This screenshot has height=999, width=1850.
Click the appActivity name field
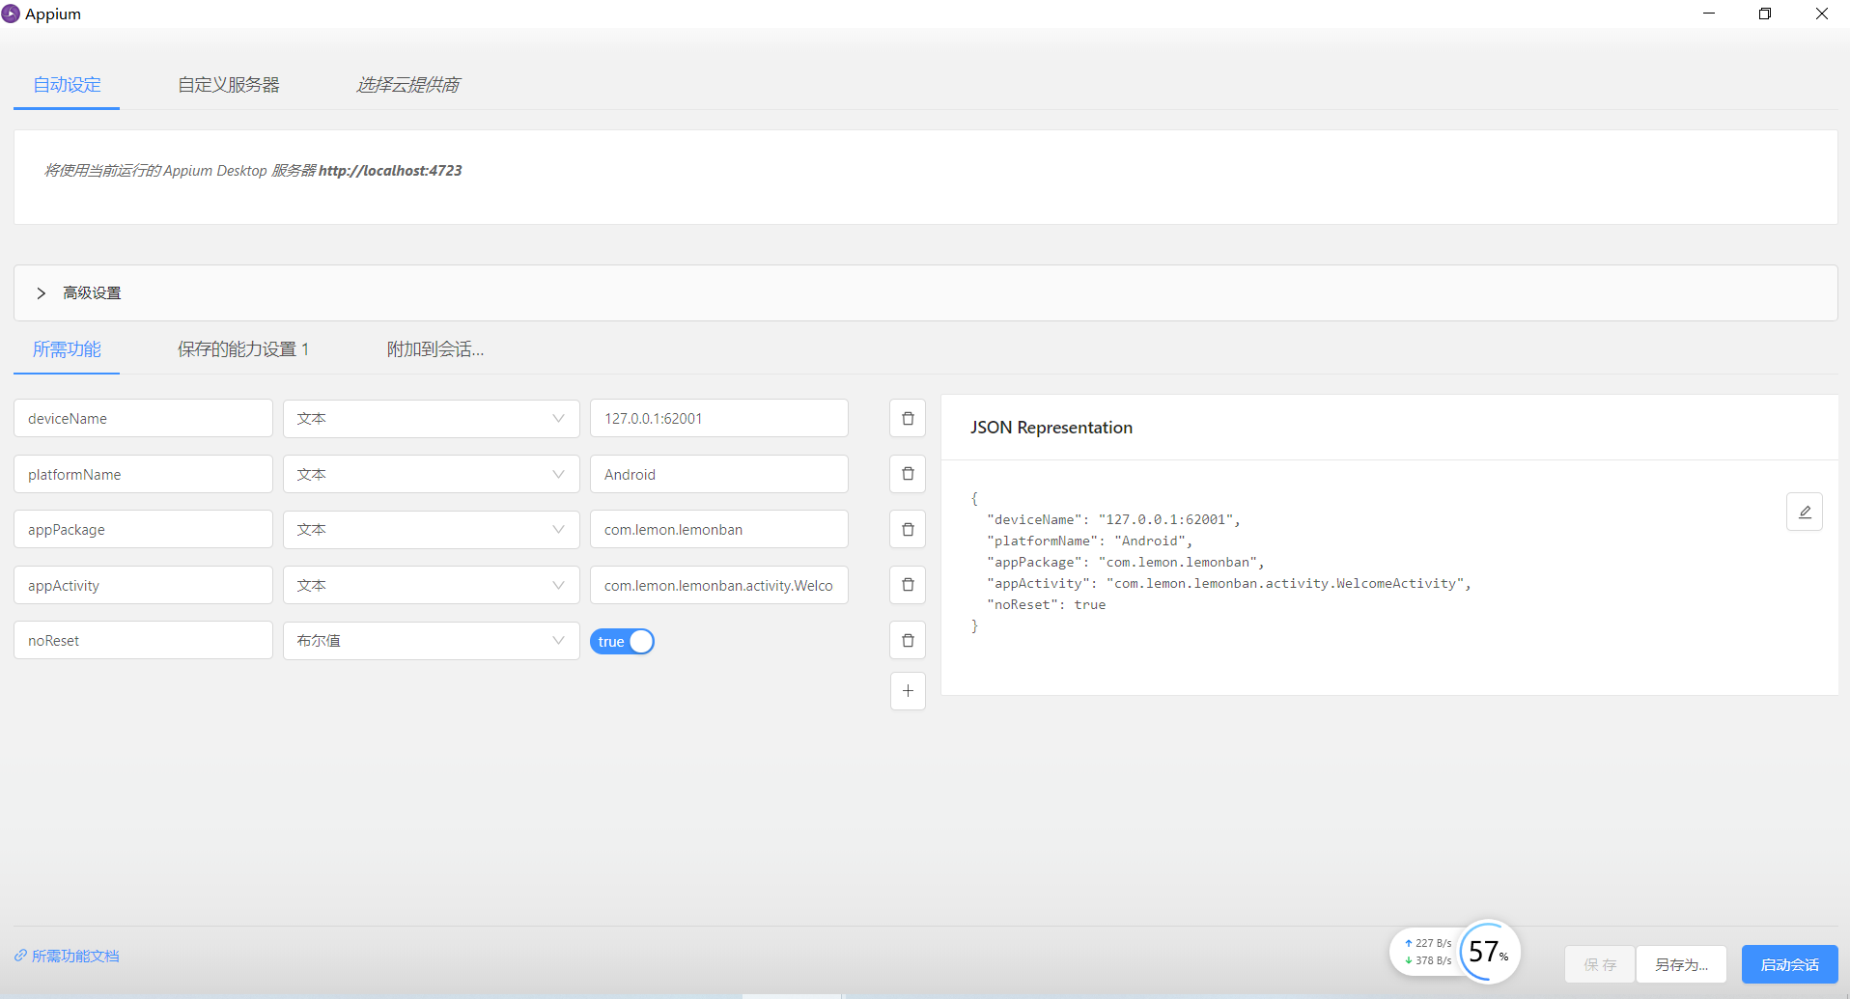143,585
